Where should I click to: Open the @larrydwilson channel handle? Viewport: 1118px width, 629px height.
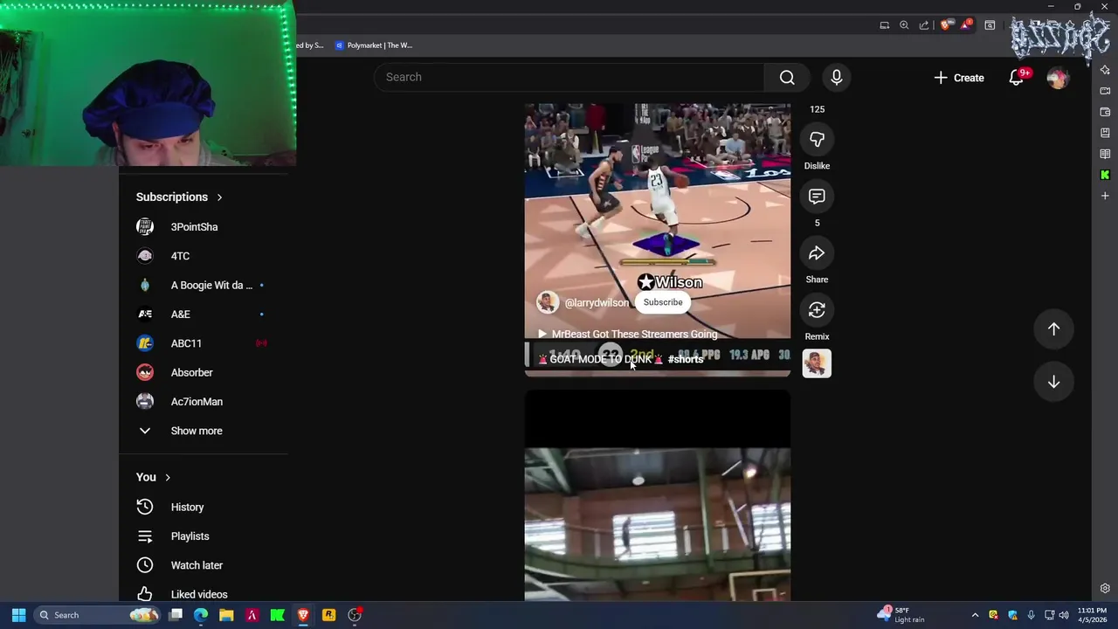(x=597, y=303)
